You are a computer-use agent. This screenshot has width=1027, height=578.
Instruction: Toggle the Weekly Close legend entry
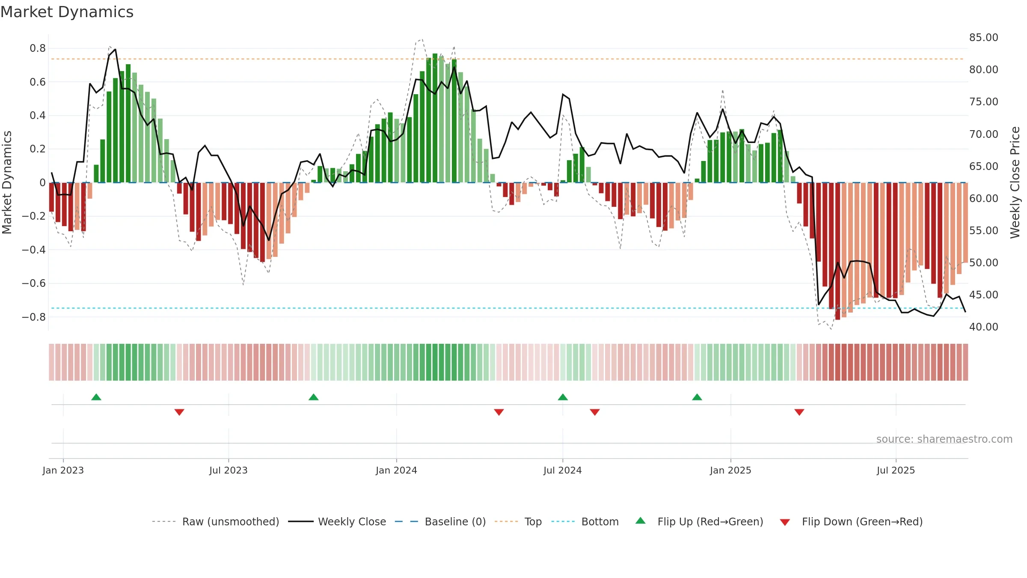[337, 522]
